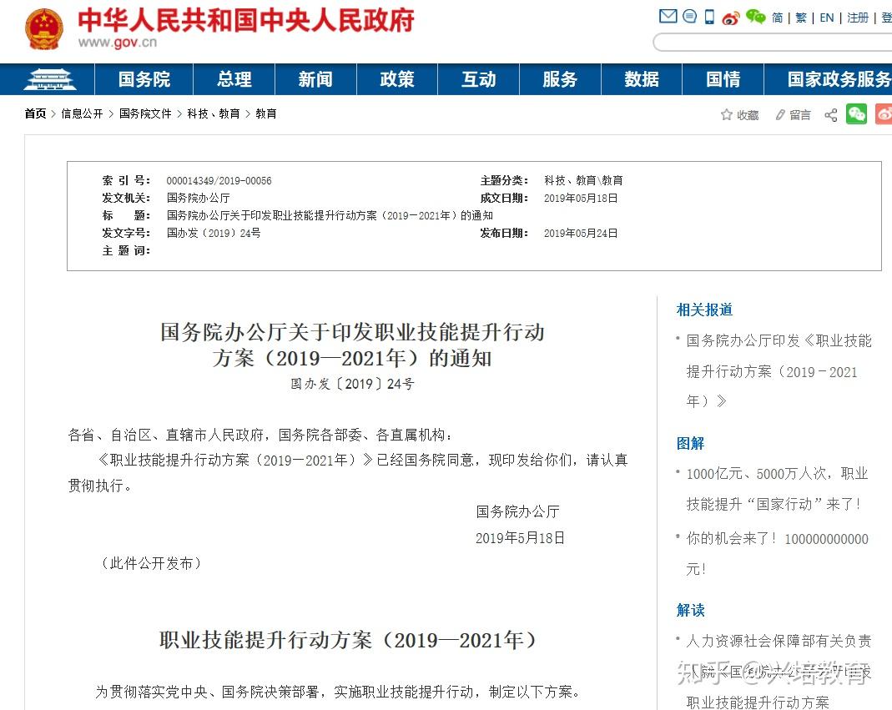The height and width of the screenshot is (710, 892).
Task: Click the 留言 pencil icon
Action: (780, 115)
